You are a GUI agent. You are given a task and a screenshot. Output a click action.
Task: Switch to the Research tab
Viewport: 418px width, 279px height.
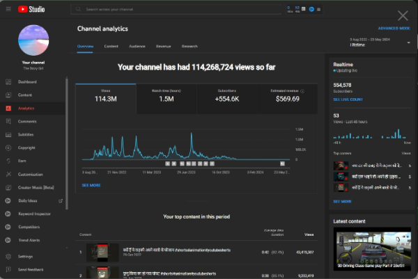[189, 46]
